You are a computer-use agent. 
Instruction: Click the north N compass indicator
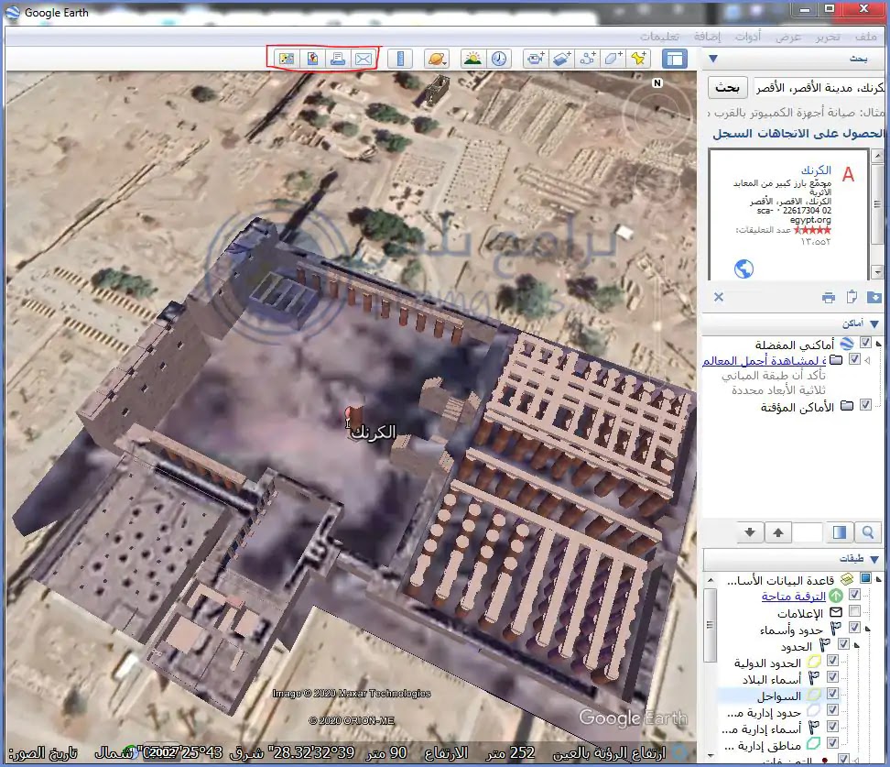[657, 83]
